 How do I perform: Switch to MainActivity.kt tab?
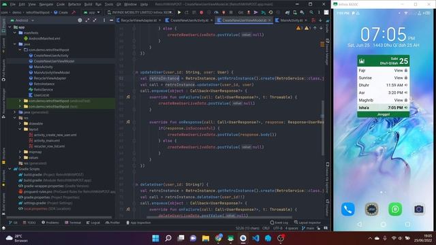point(291,20)
